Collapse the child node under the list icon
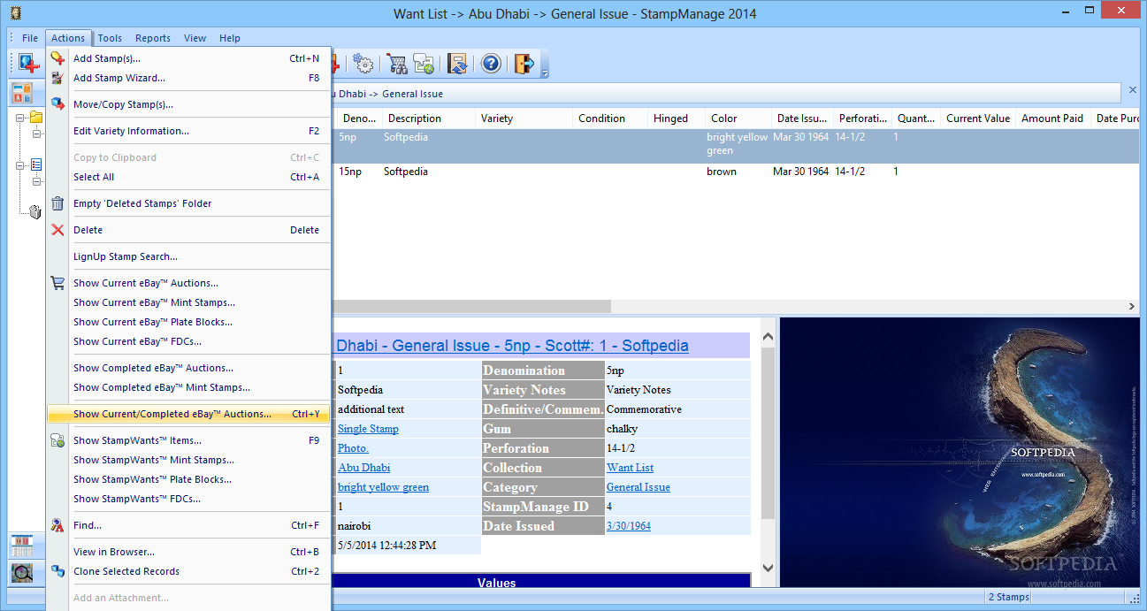This screenshot has height=611, width=1147. [x=37, y=181]
